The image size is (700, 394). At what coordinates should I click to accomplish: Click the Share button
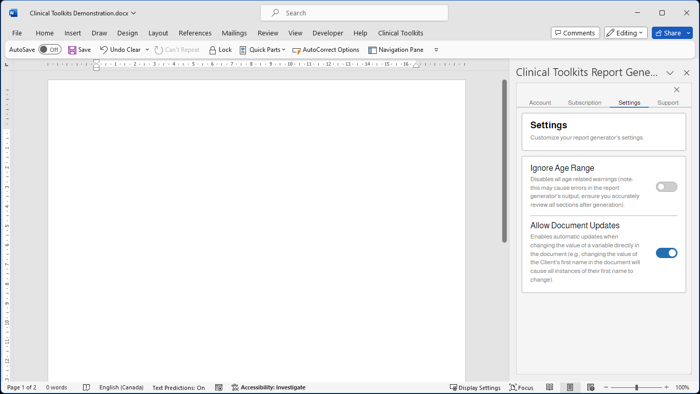point(668,33)
